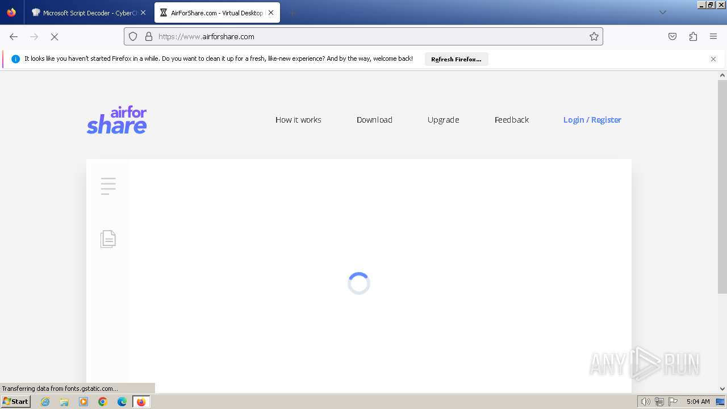Screen dimensions: 727x409
Task: Open the sidebar hamburger lines icon
Action: [108, 186]
